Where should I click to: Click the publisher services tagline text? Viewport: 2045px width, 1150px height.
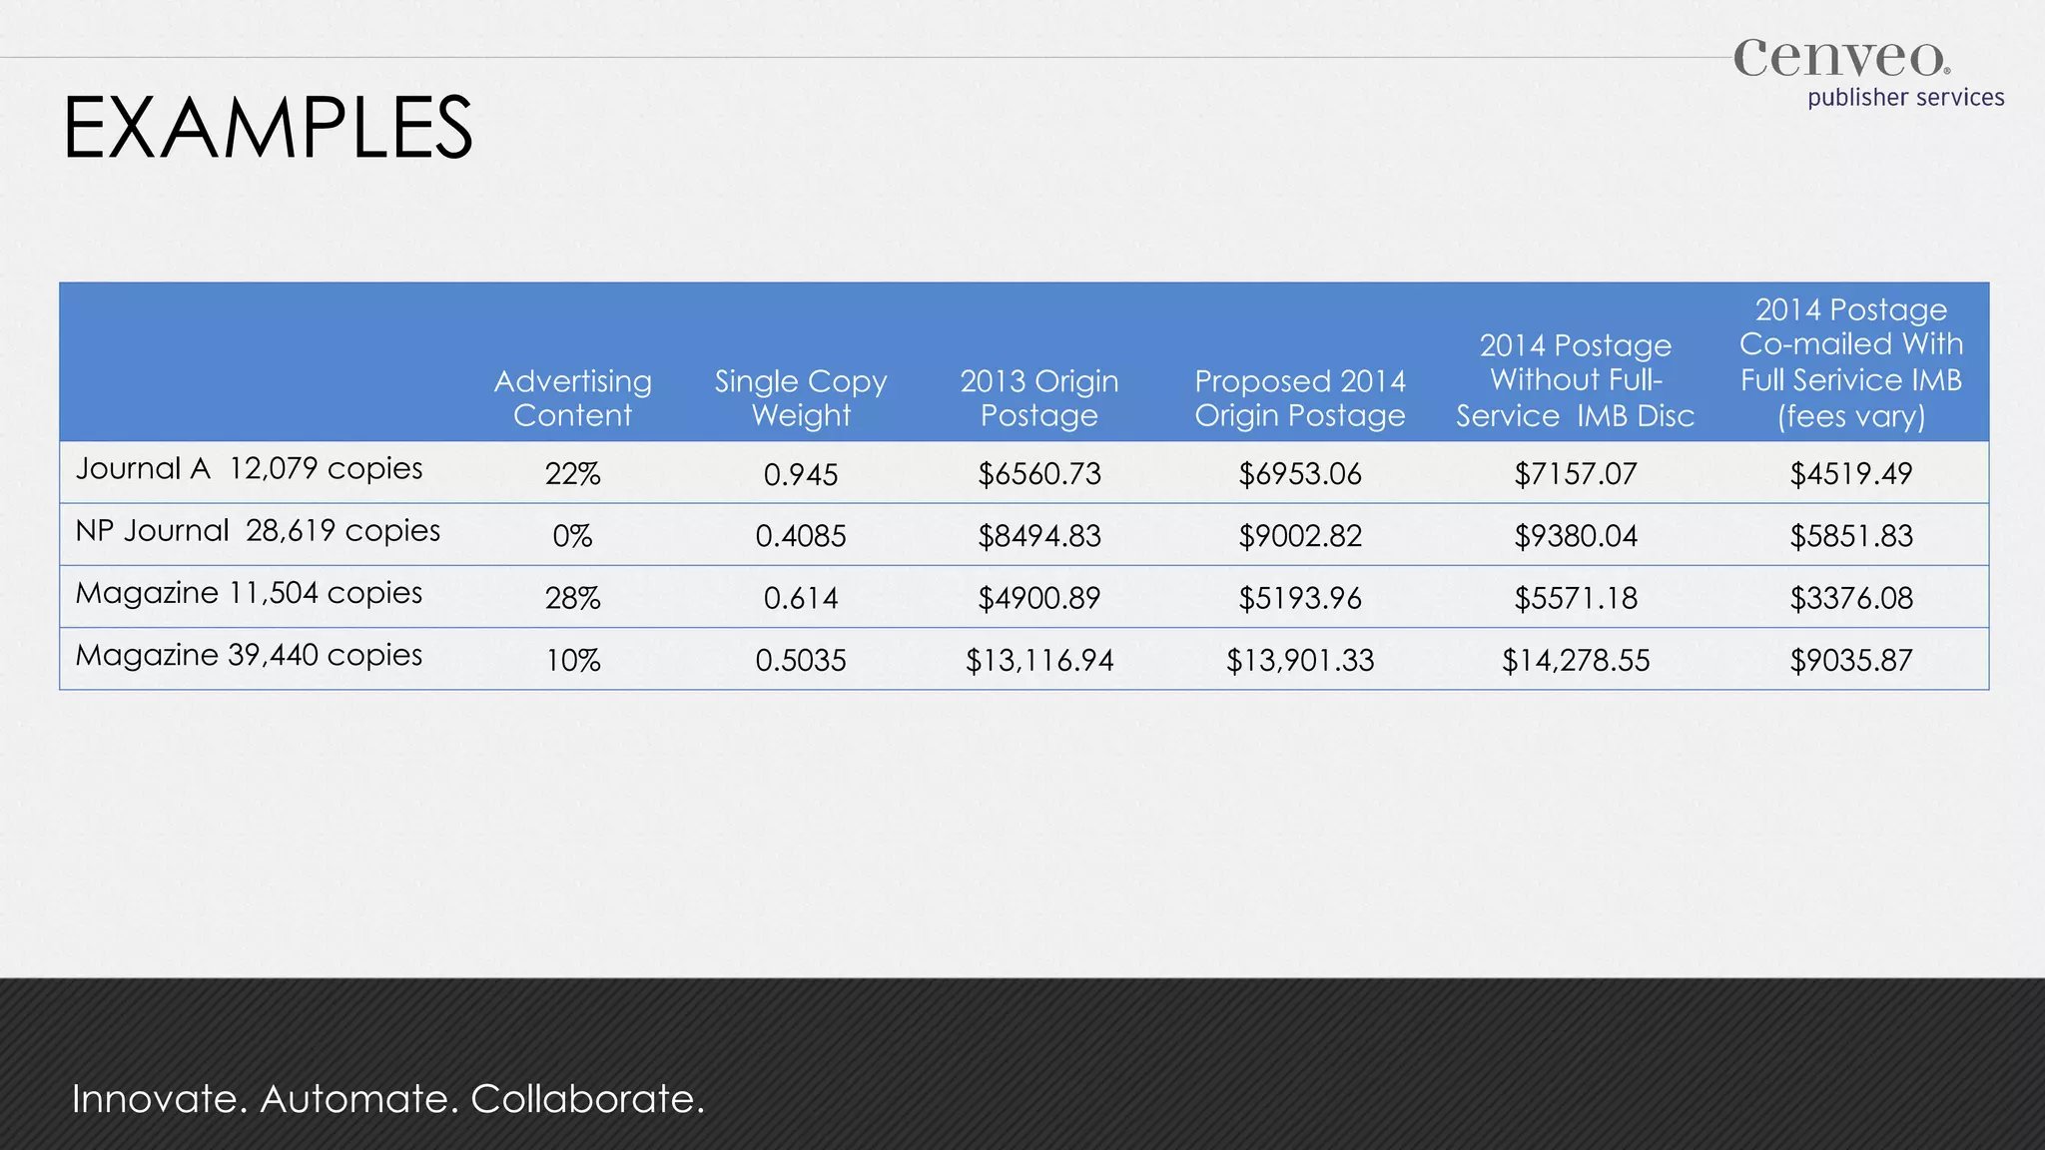click(1905, 98)
